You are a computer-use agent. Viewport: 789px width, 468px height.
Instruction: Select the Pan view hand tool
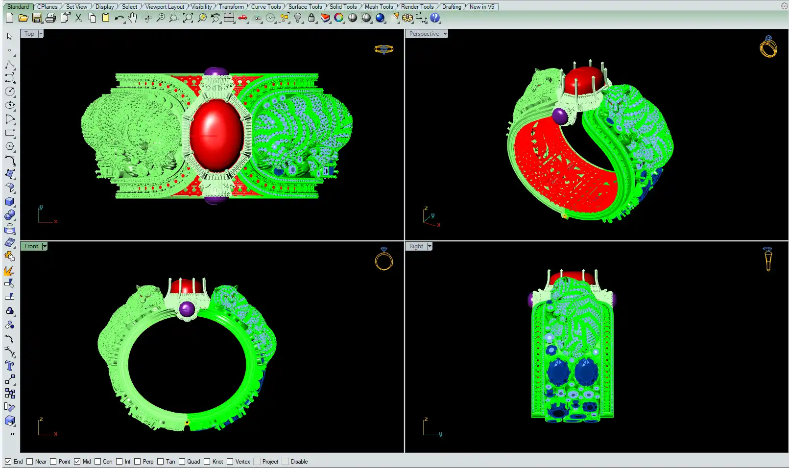pos(133,18)
